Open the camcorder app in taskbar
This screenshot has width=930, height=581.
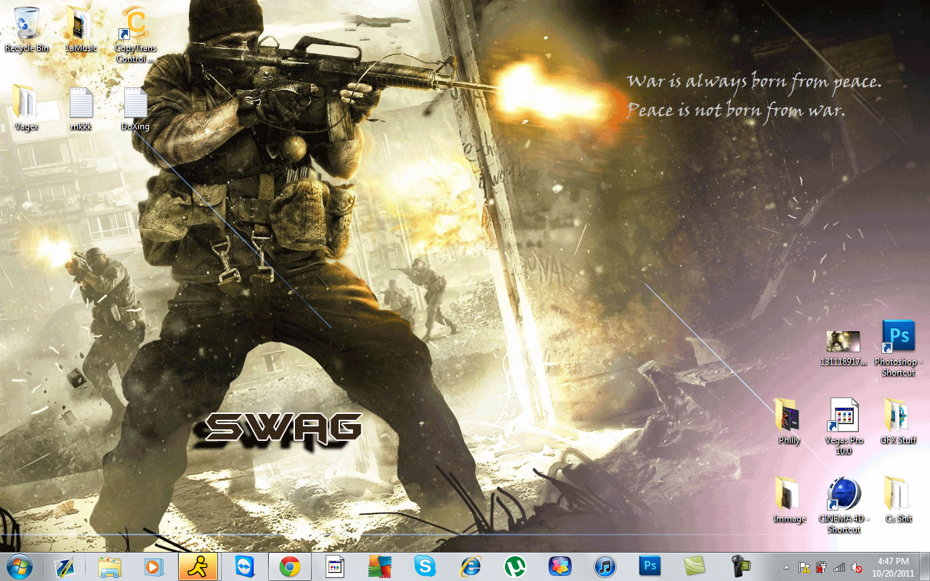[x=740, y=566]
